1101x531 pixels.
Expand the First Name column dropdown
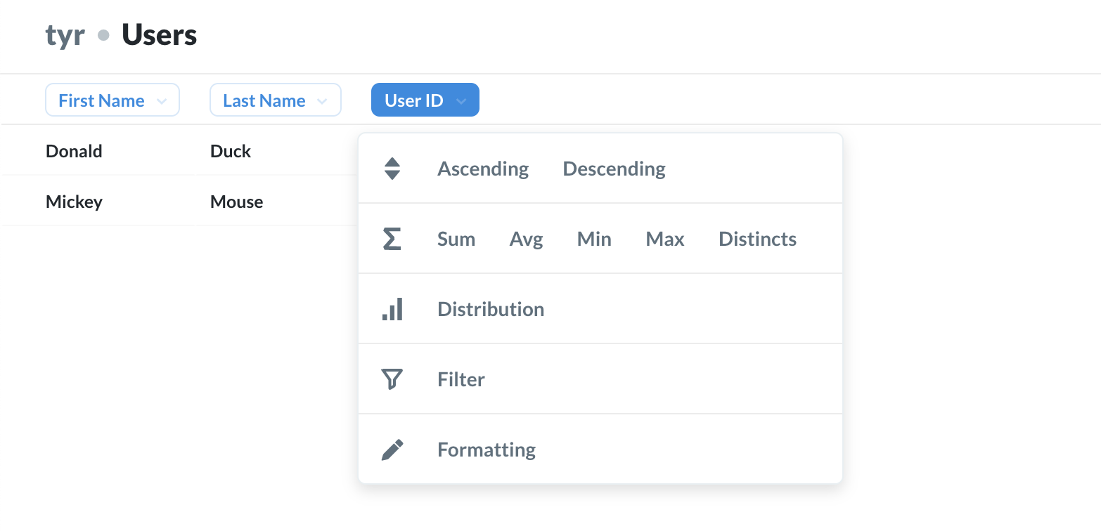(x=112, y=100)
